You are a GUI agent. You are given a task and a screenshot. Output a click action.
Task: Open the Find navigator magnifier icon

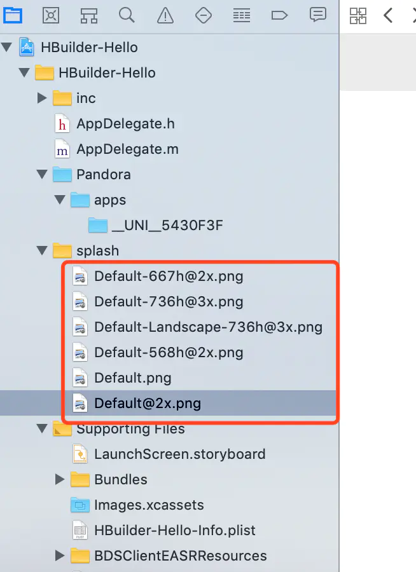[x=127, y=15]
